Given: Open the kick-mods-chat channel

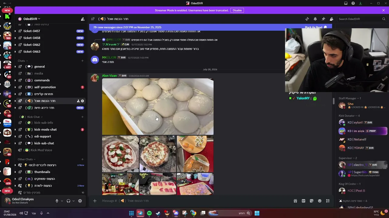Looking at the screenshot, I should 51,130.
